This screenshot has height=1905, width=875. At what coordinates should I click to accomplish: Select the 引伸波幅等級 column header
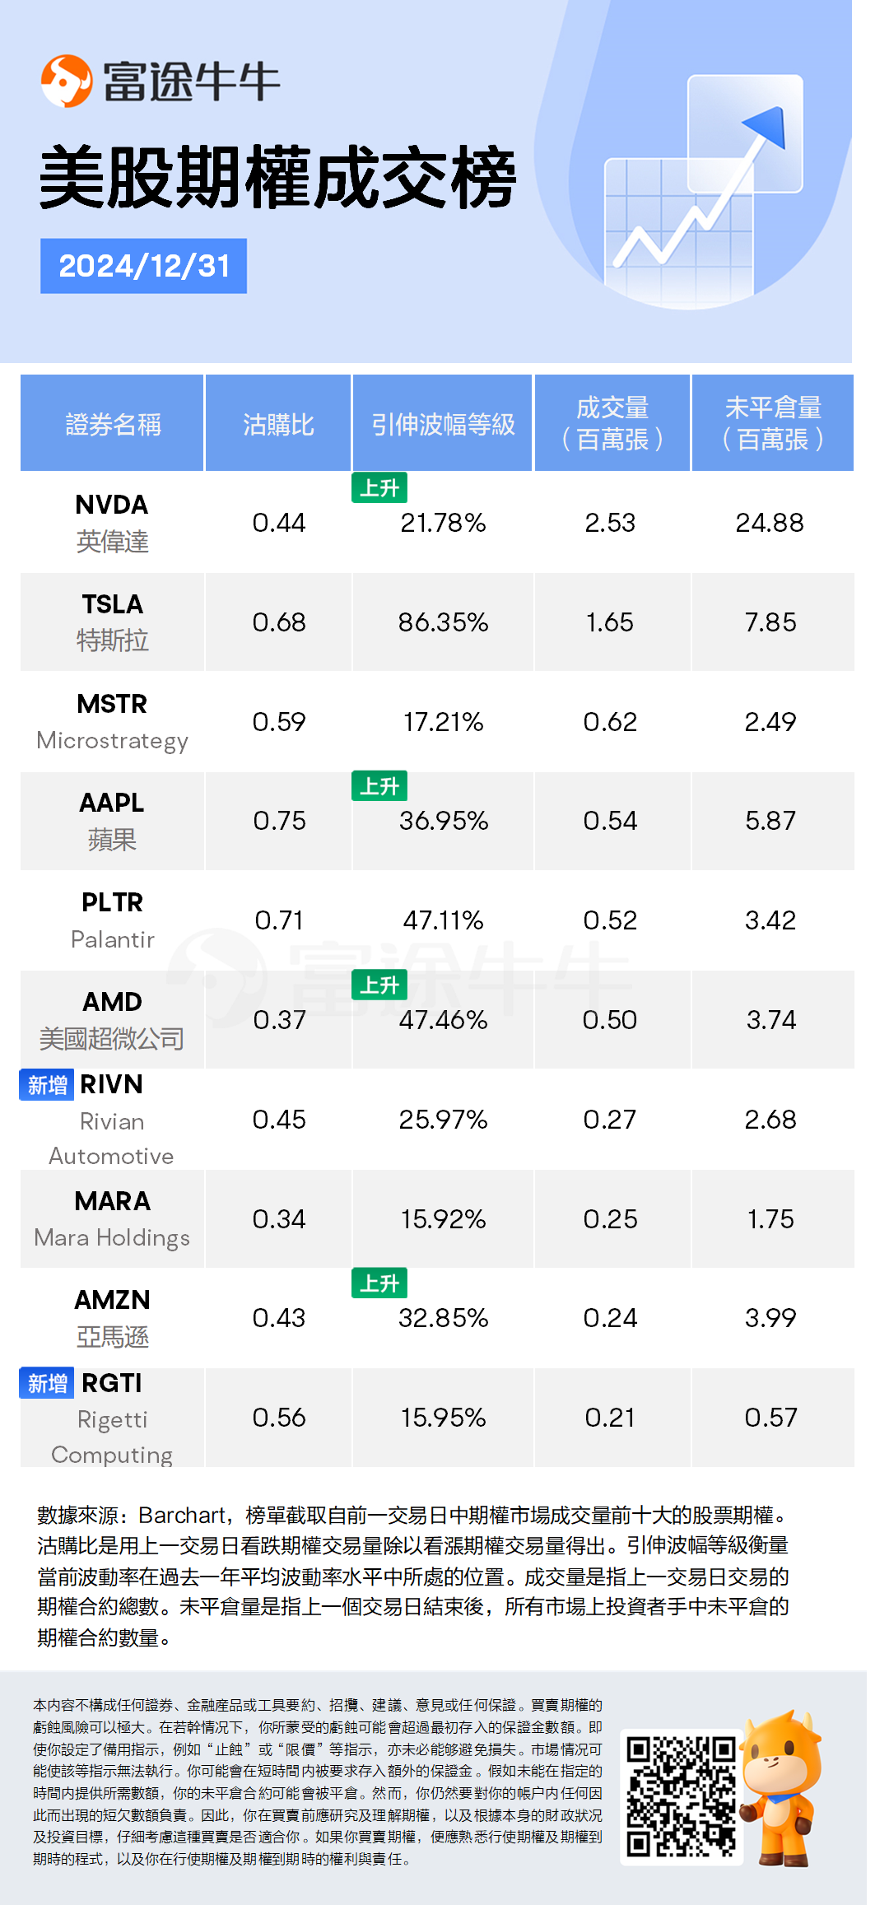tap(443, 424)
